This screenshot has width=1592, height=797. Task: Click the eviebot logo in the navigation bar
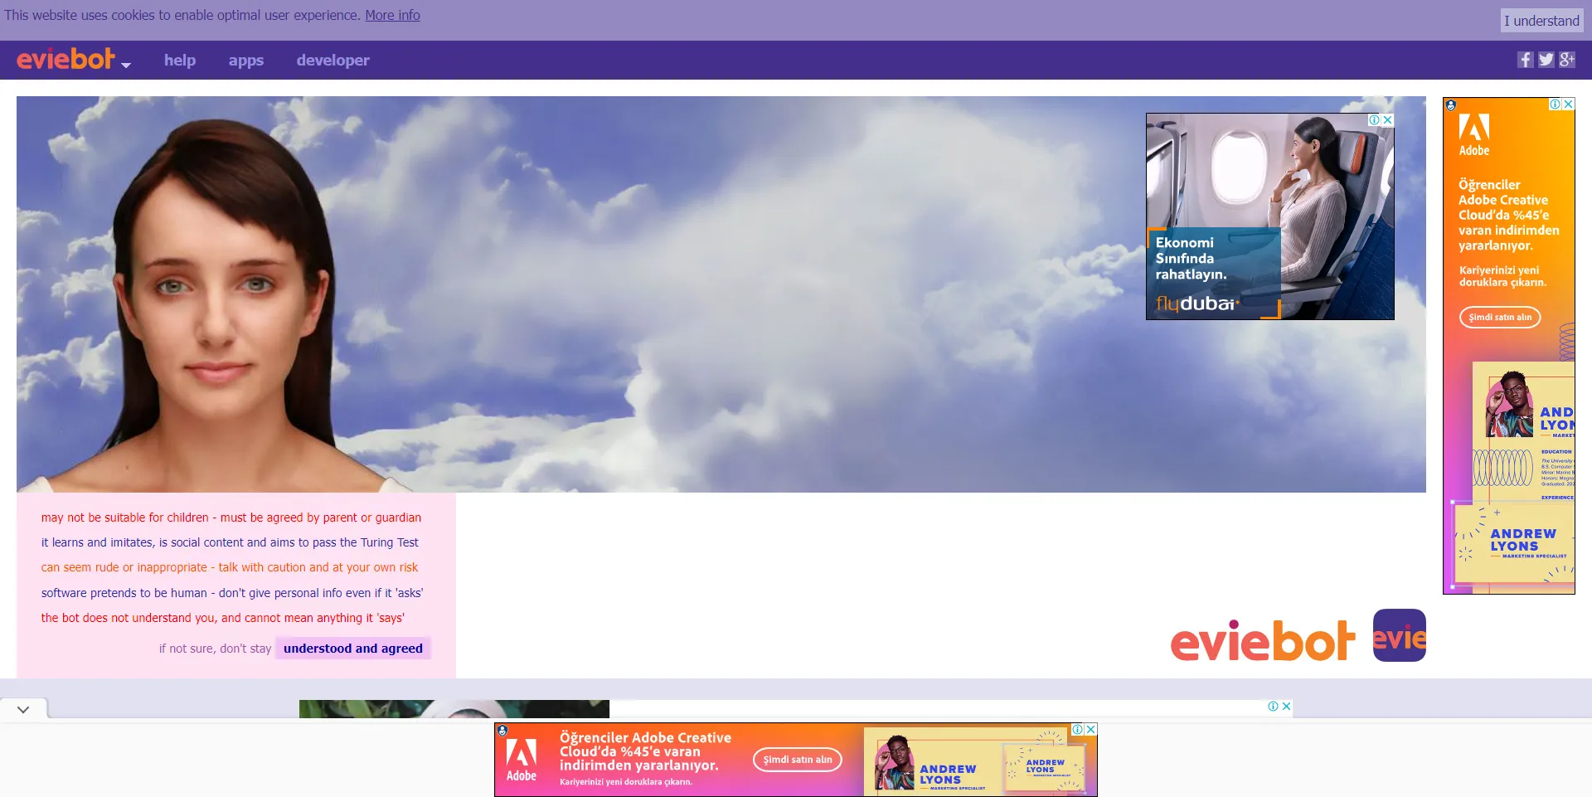point(66,59)
